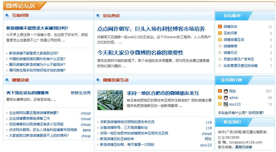Open 新浪微博互粉啊,每天查看一次回粉 thread
This screenshot has width=276, height=152.
click(x=127, y=145)
